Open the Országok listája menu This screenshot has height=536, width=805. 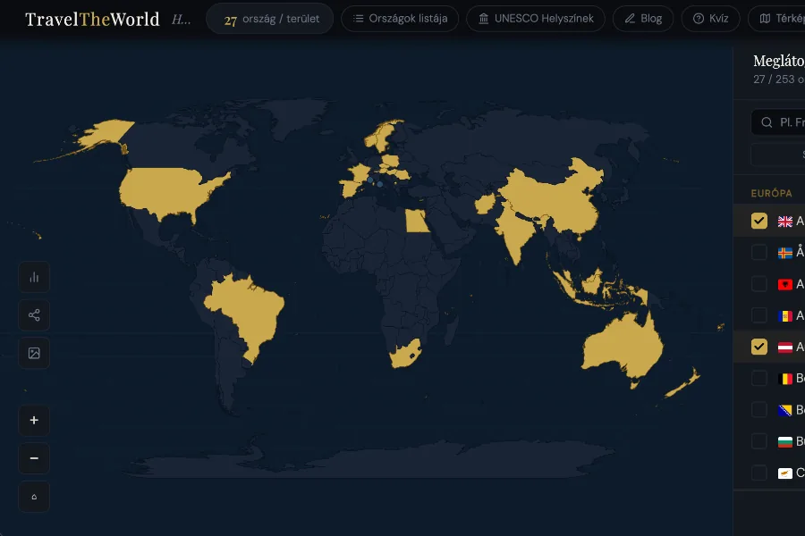[x=400, y=19]
